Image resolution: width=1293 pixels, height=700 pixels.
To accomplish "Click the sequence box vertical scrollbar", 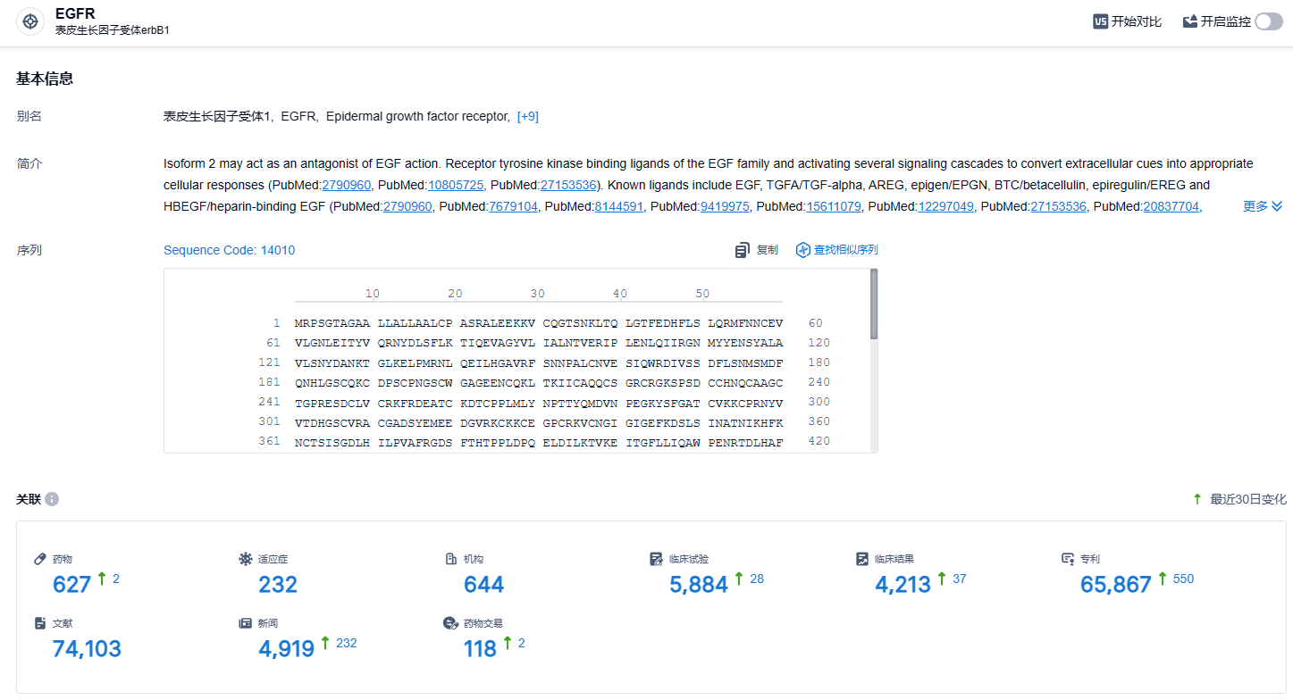I will tap(873, 304).
